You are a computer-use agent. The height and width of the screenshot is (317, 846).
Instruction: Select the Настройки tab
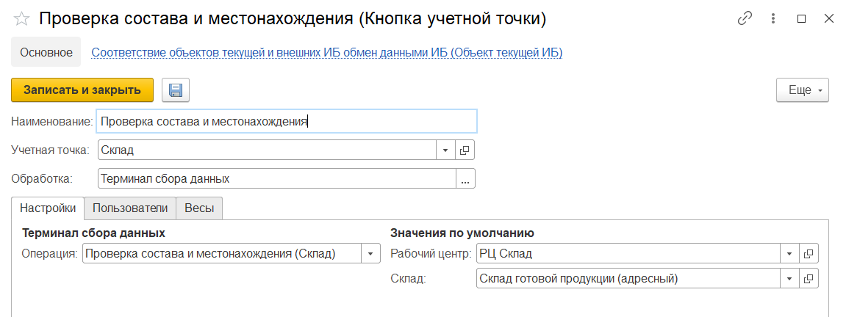coord(48,208)
